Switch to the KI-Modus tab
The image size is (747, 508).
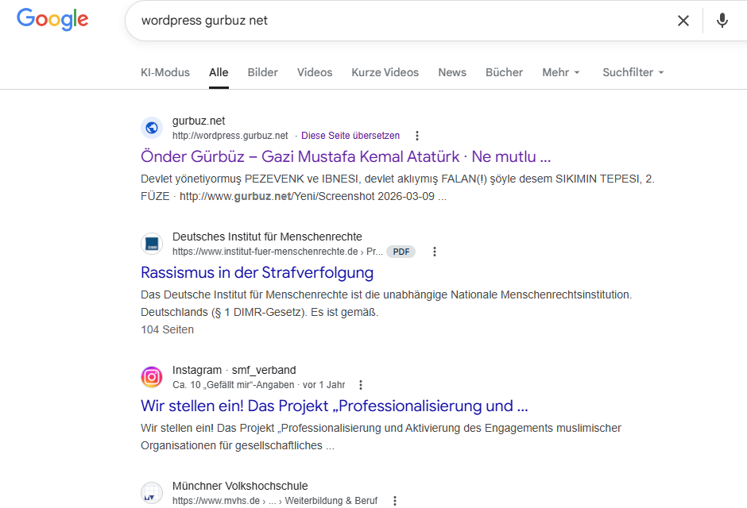(x=165, y=72)
